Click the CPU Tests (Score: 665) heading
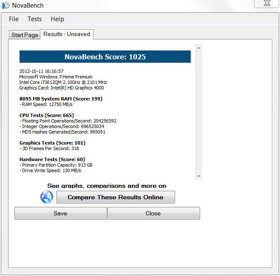This screenshot has width=280, height=276. (x=47, y=115)
